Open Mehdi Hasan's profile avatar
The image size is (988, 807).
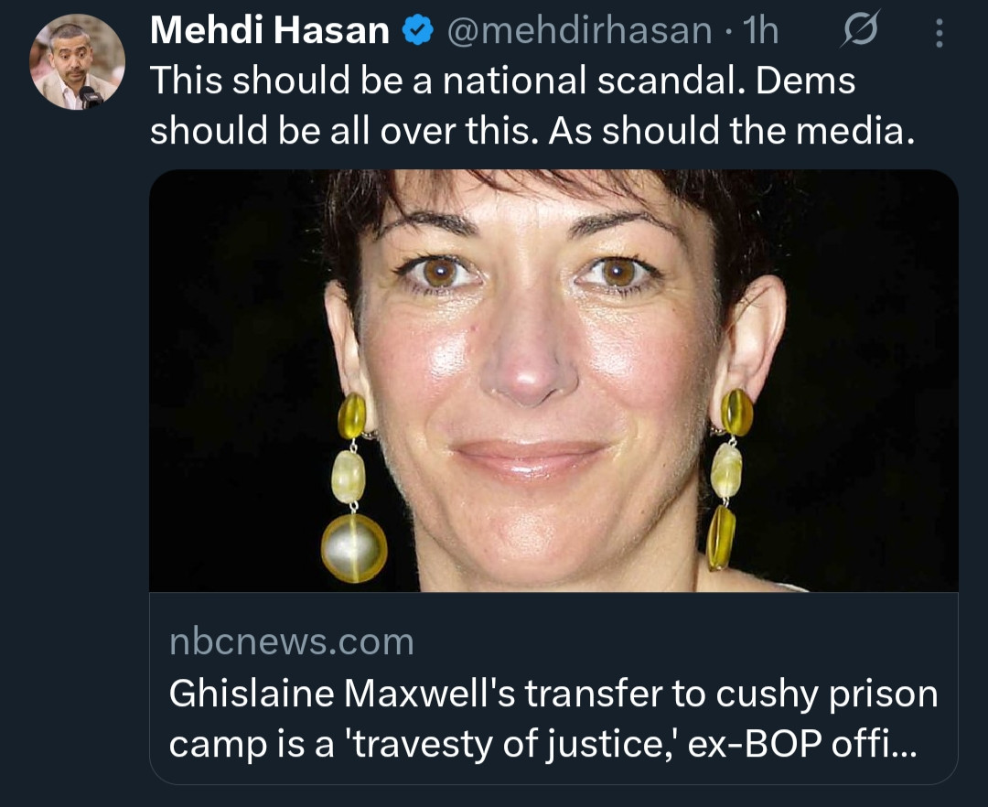point(77,61)
